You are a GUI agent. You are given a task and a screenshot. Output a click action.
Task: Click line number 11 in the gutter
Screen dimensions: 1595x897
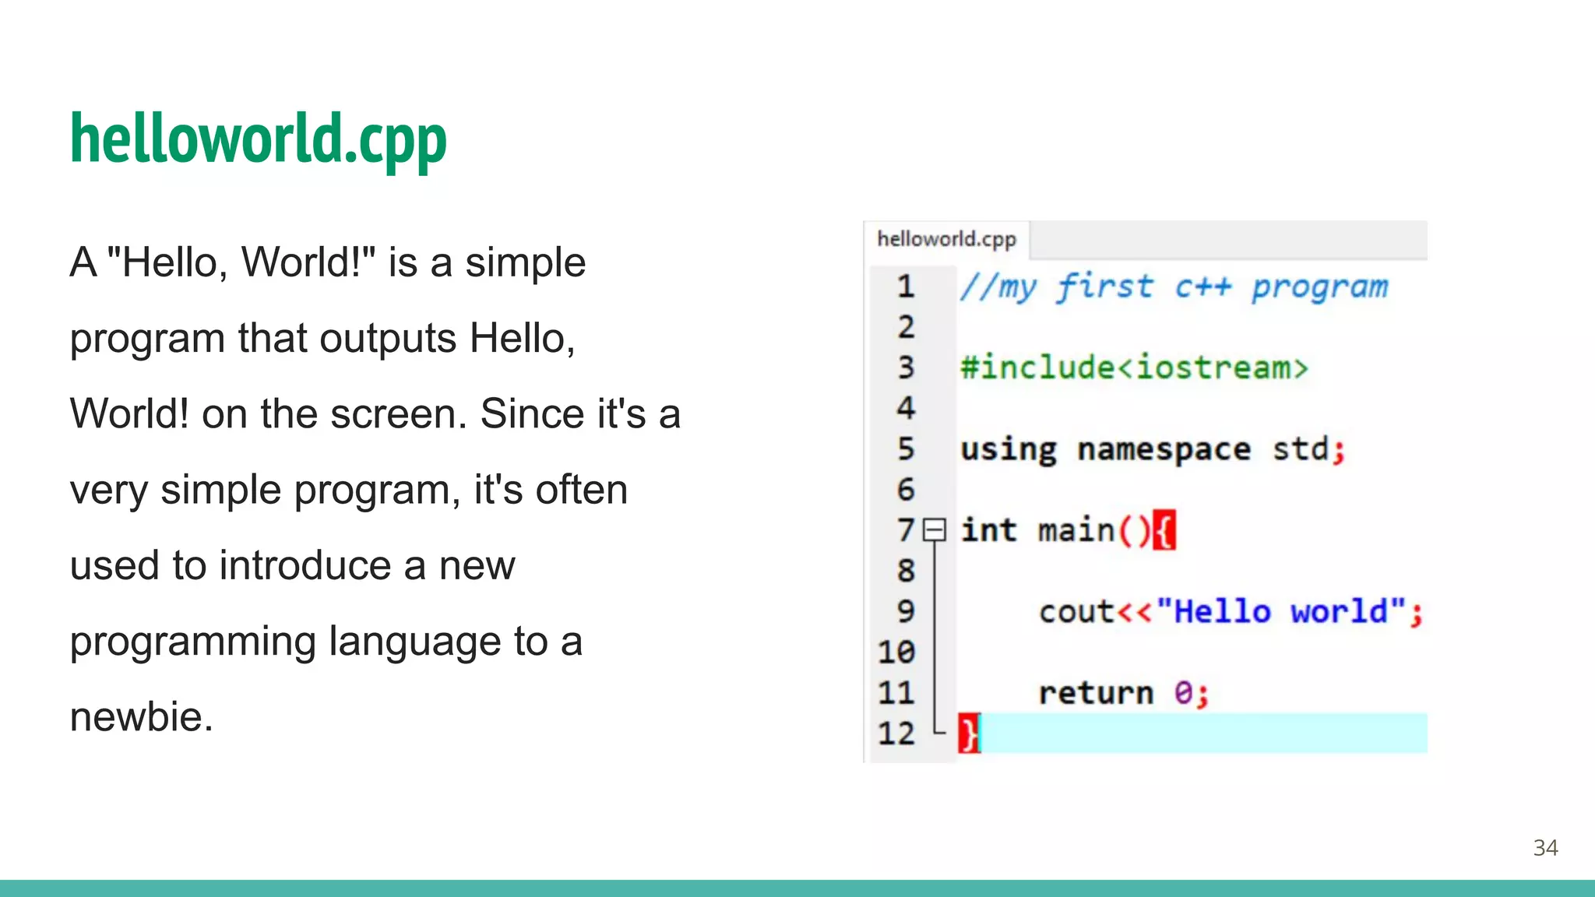coord(896,692)
